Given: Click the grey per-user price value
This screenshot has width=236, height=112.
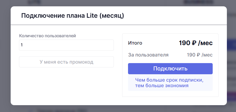Looking at the screenshot, I should pos(199,55).
